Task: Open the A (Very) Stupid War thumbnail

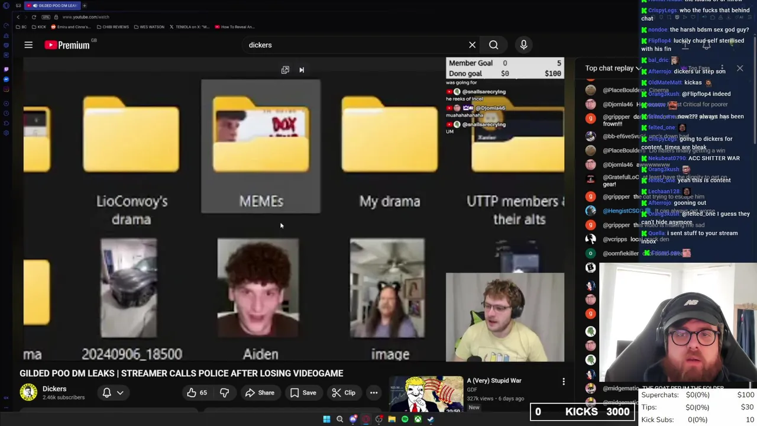Action: 426,394
